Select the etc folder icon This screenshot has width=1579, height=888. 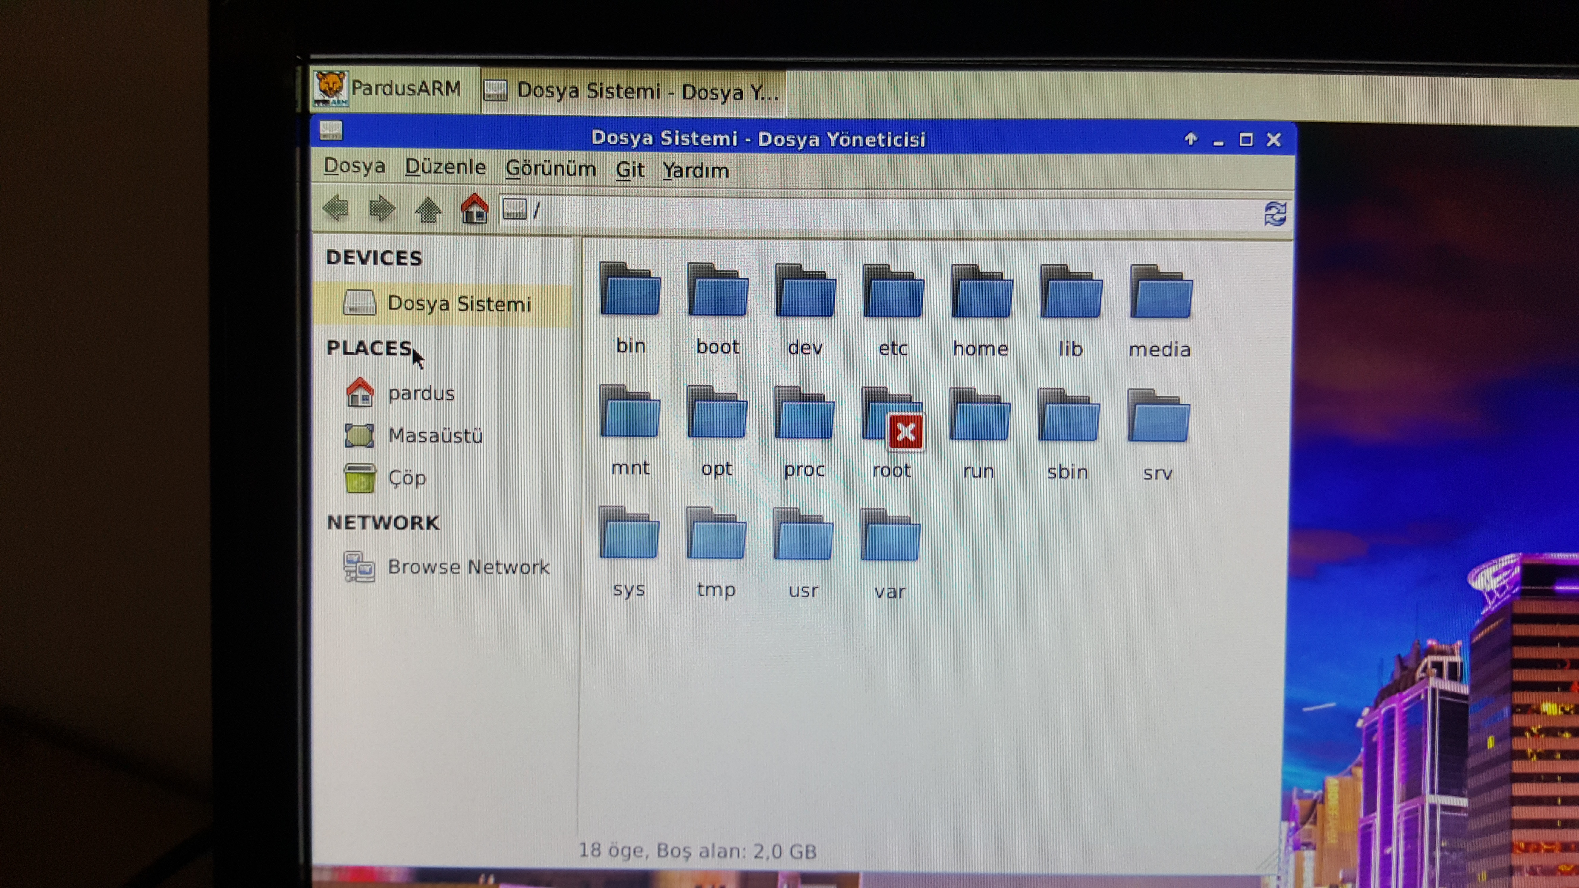[892, 292]
